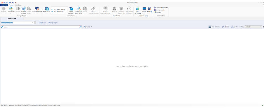264x109 pixels.
Task: Select the Dashboard tab
Action: click(12, 18)
